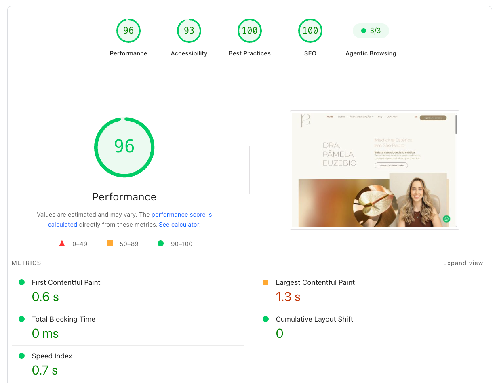Click the green dot beside Total Blocking Time
Screen dimensions: 497x383
(22, 319)
